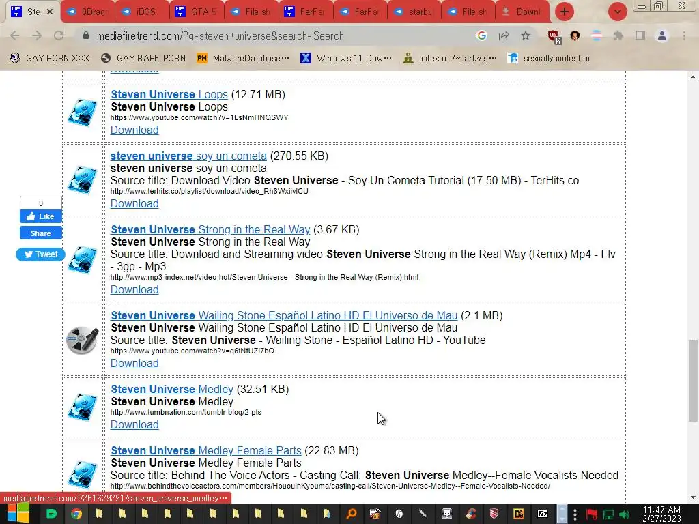
Task: Click hard disk icon beside Medley Female Parts
Action: (83, 475)
